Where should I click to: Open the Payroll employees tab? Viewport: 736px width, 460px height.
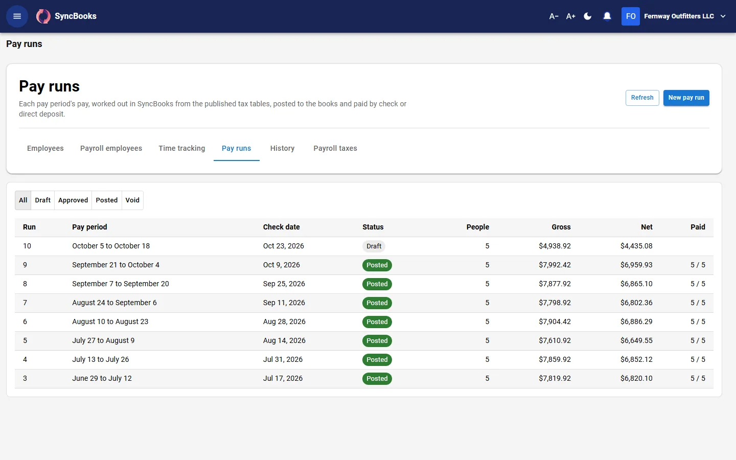click(111, 148)
